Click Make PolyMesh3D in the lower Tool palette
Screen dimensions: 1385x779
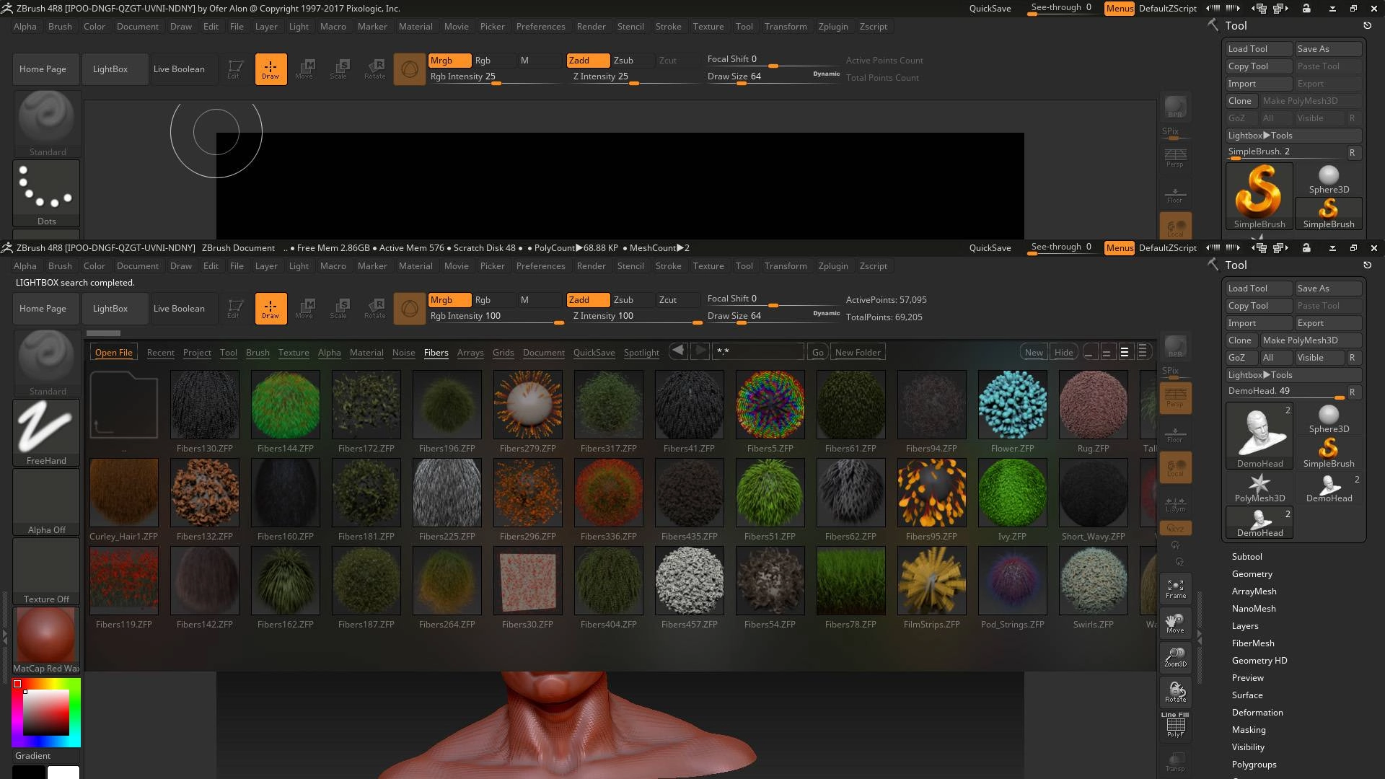(x=1310, y=340)
